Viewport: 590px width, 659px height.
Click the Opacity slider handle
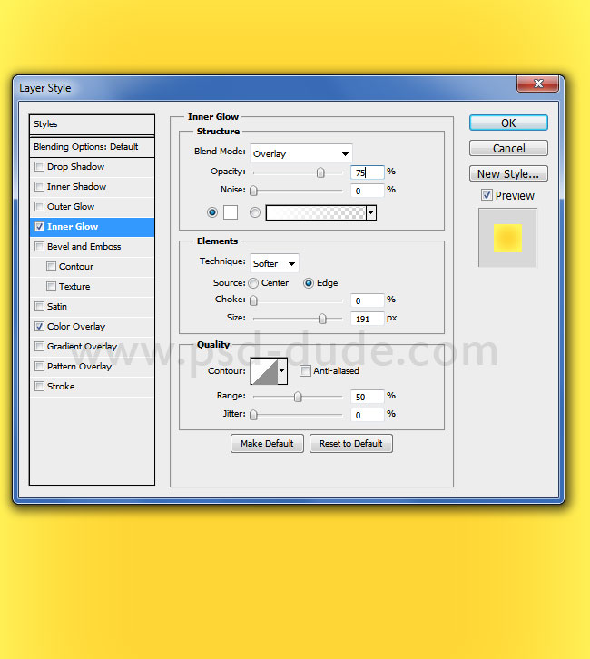tap(320, 172)
